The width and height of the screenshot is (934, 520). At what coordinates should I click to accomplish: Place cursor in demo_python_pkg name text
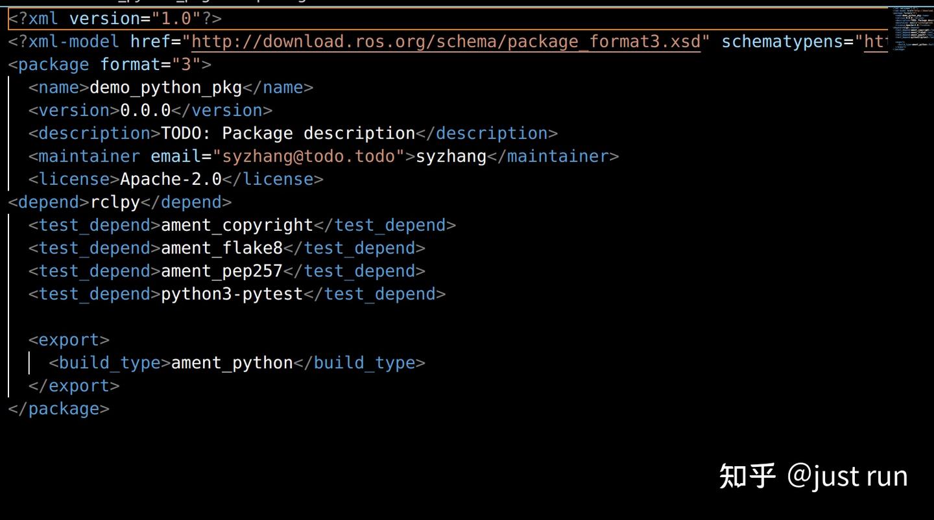(165, 88)
